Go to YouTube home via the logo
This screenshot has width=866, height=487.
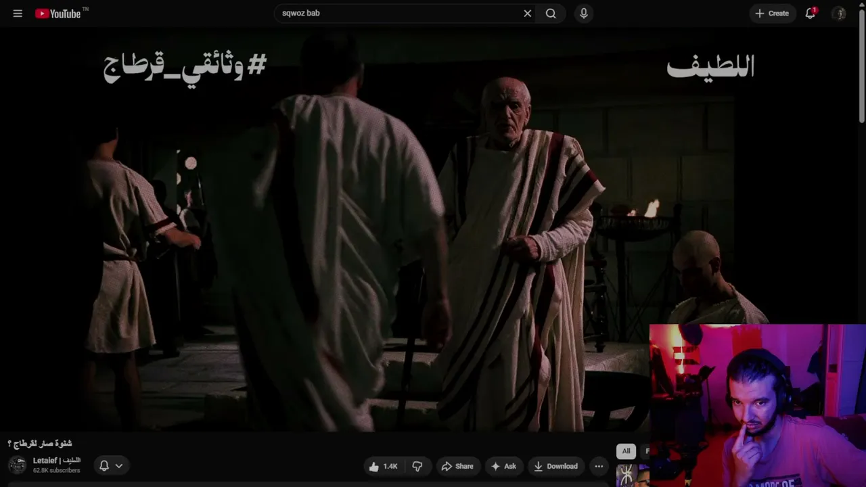(x=58, y=14)
